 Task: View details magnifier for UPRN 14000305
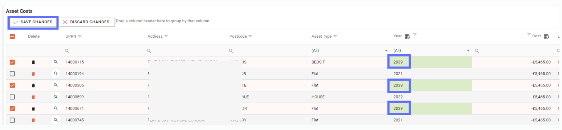click(56, 85)
